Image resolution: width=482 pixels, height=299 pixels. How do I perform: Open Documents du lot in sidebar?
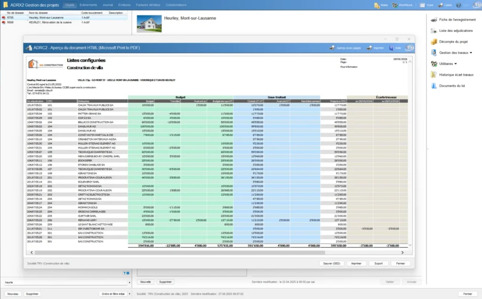448,86
